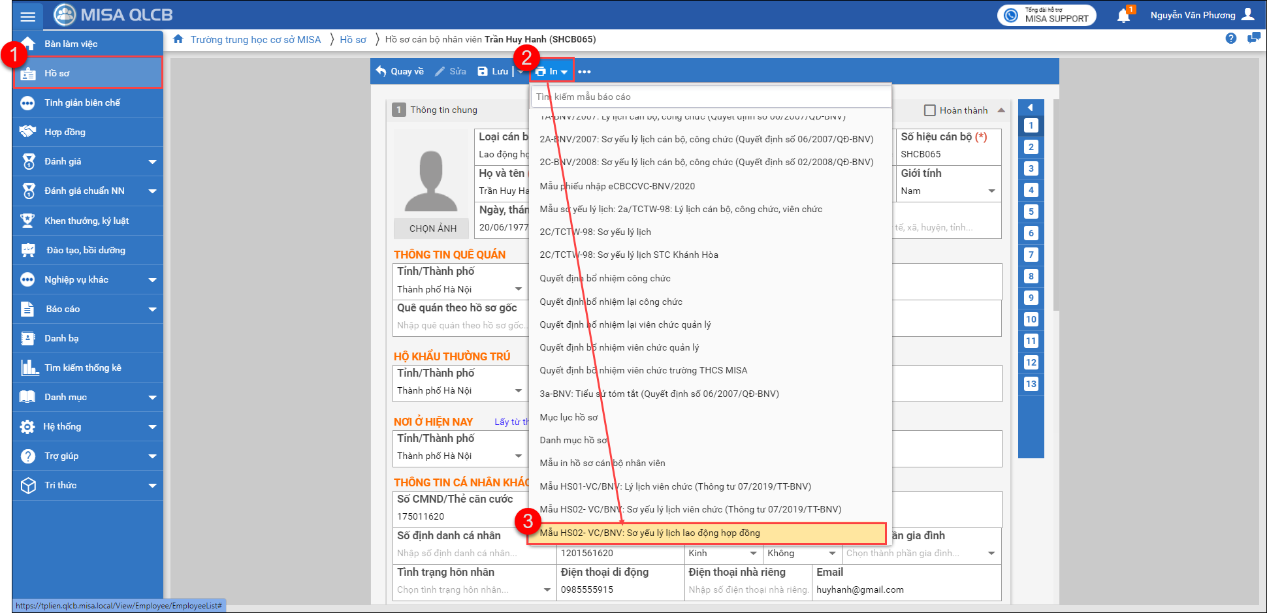Open MISA SUPPORT hotline badge
This screenshot has height=613, width=1267.
1046,15
